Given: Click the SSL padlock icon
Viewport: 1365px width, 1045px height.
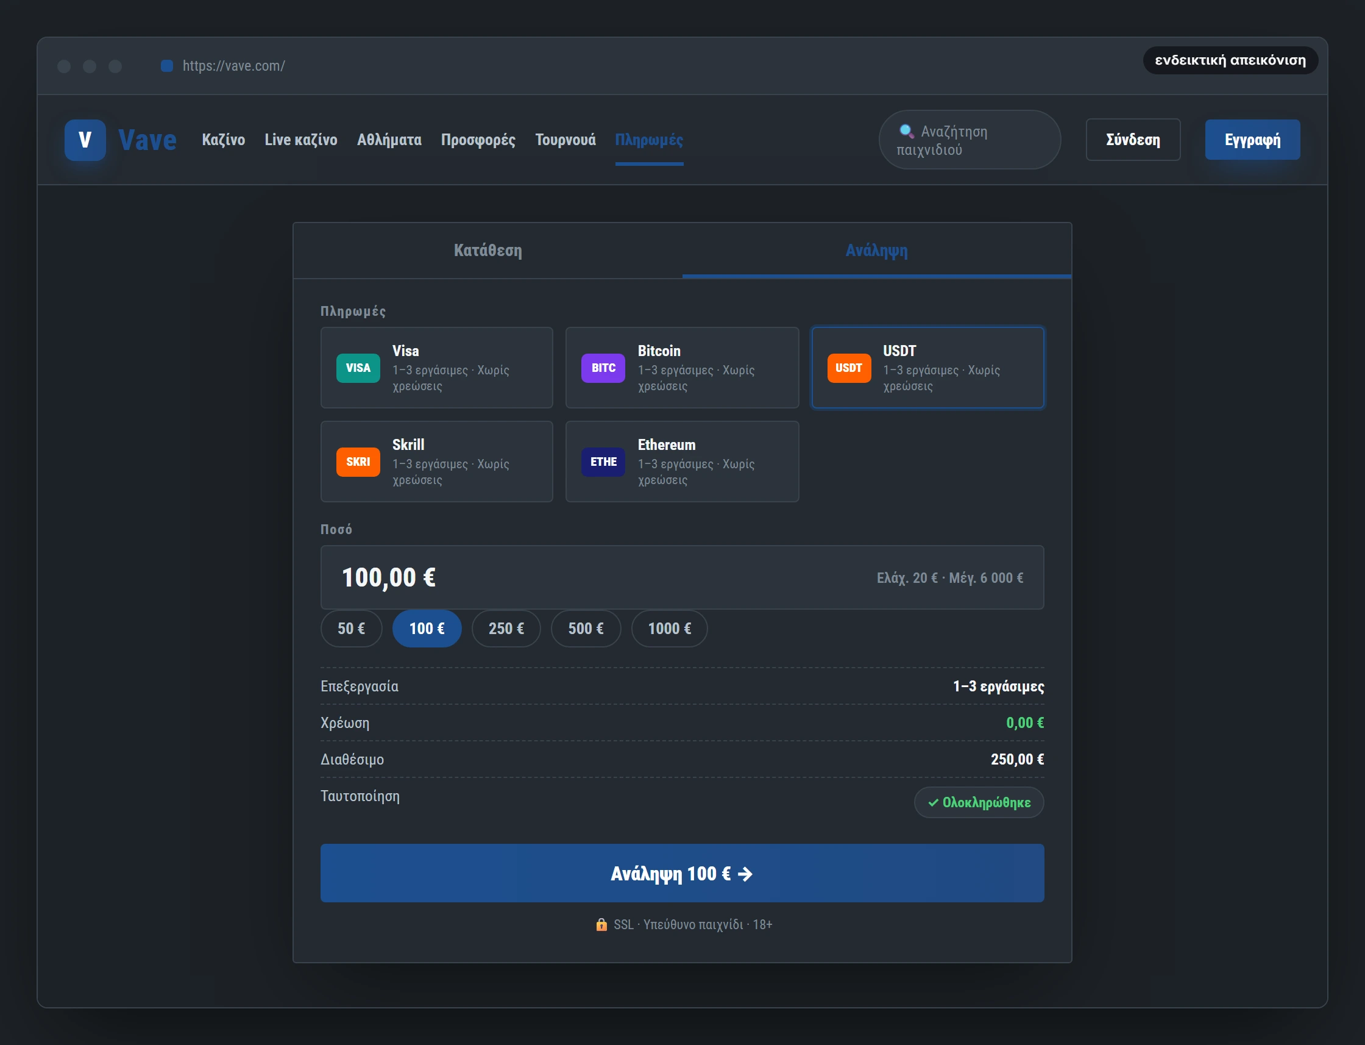Looking at the screenshot, I should 601,924.
